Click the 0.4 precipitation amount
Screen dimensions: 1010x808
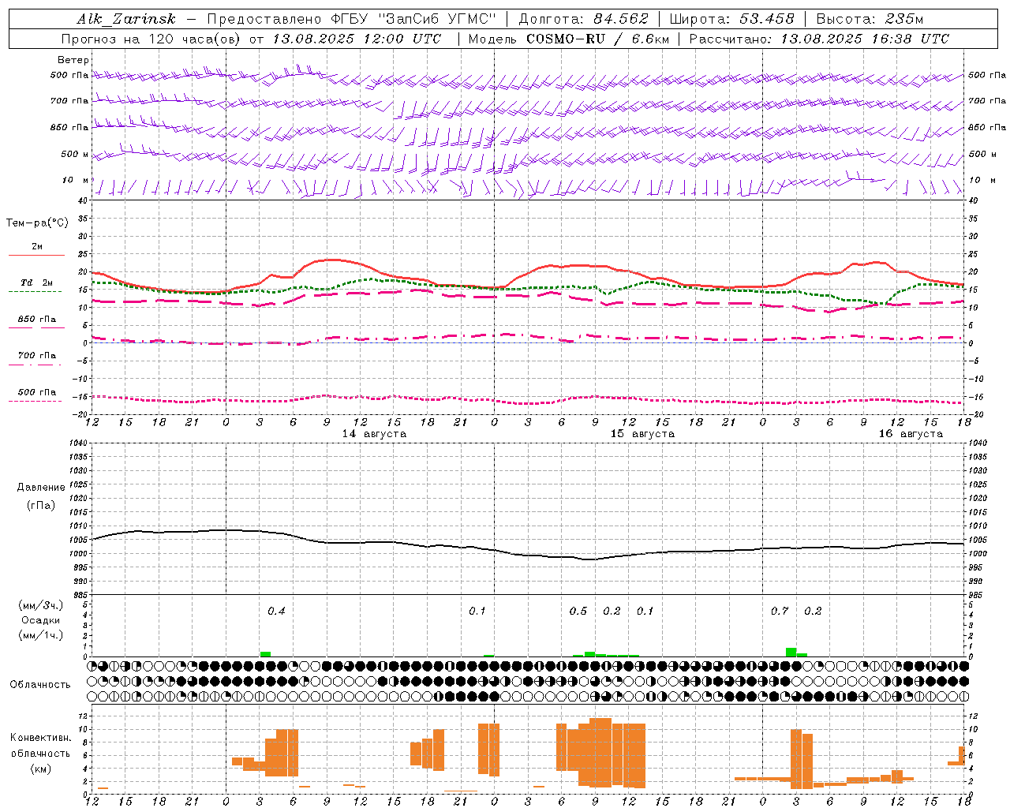(x=276, y=612)
